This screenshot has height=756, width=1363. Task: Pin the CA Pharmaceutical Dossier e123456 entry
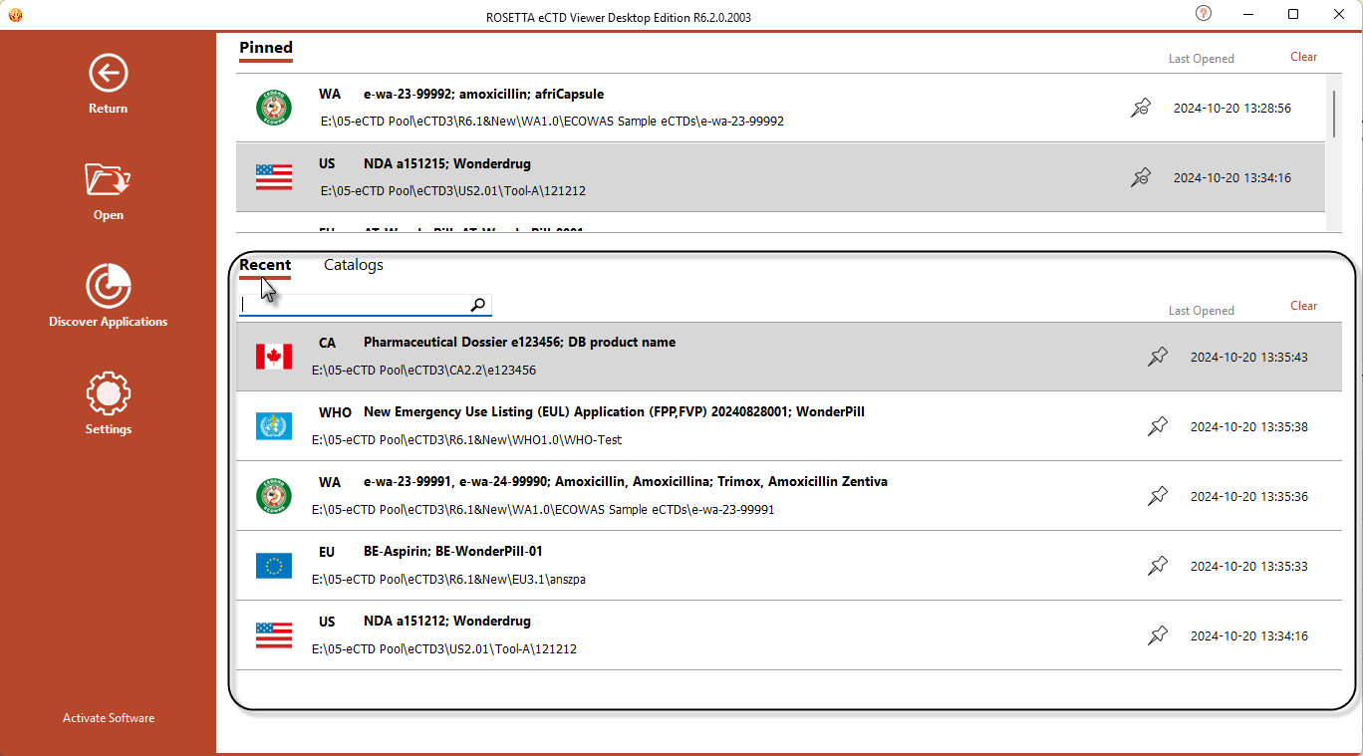click(1158, 357)
